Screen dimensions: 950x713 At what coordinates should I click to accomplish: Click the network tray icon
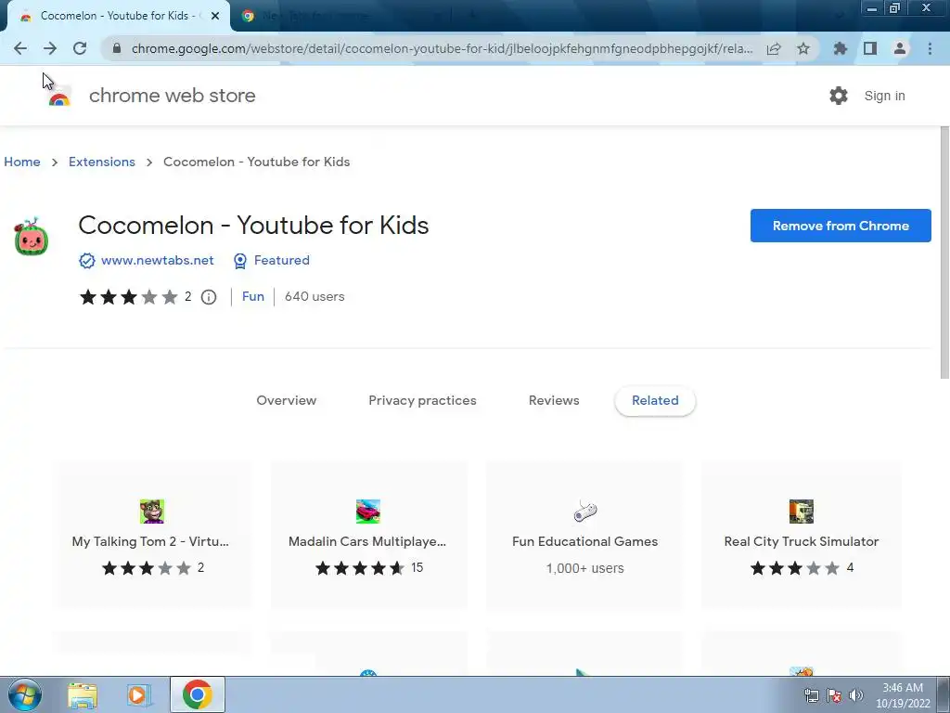[x=811, y=695]
